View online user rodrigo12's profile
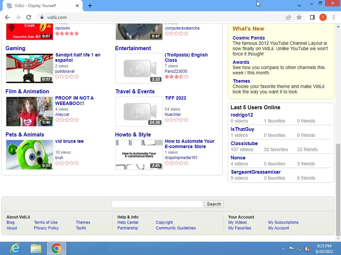The width and height of the screenshot is (341, 255). pos(242,115)
